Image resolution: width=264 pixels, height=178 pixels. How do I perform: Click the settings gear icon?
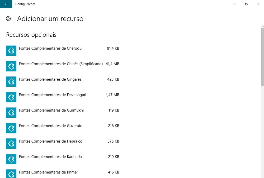(x=9, y=18)
